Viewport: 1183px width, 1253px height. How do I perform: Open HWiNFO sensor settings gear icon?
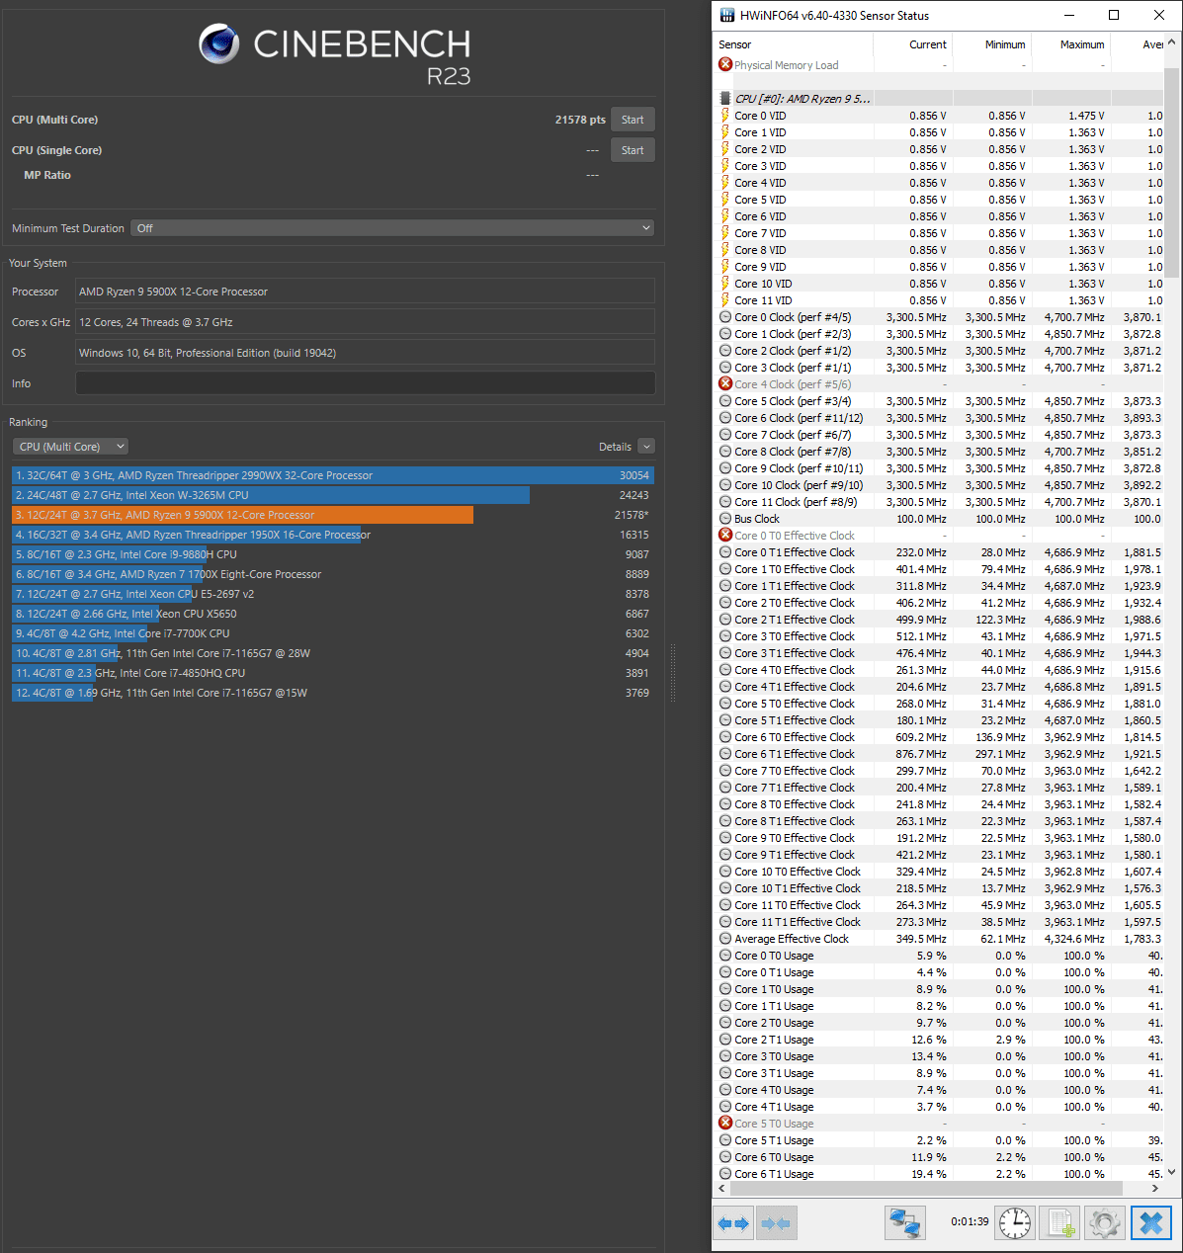click(x=1105, y=1223)
